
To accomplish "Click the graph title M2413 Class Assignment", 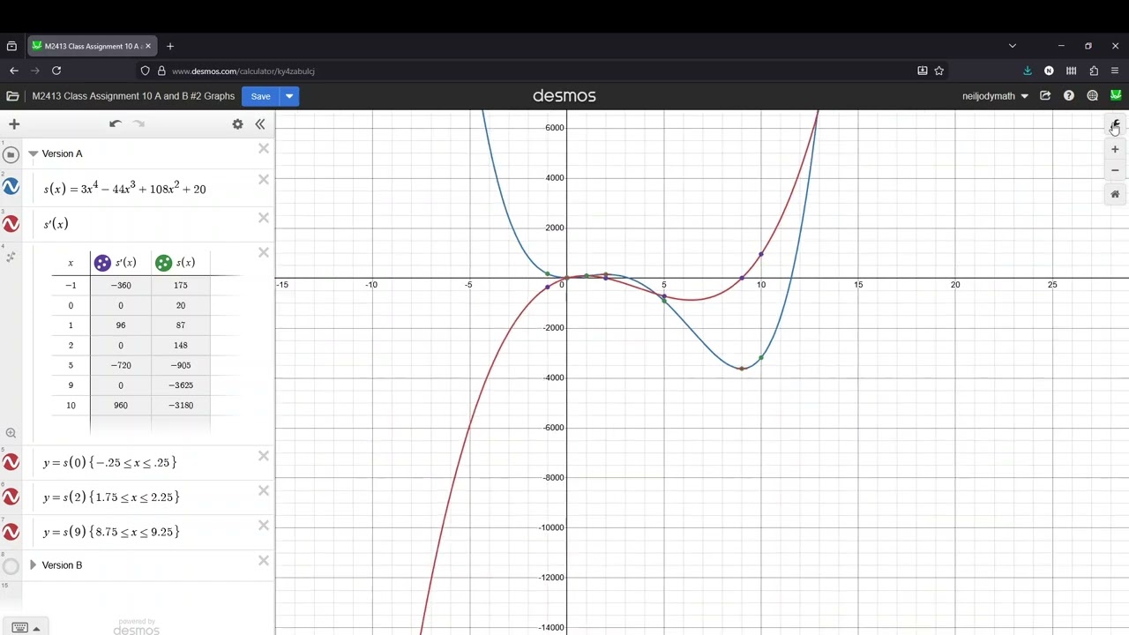I will [x=133, y=96].
